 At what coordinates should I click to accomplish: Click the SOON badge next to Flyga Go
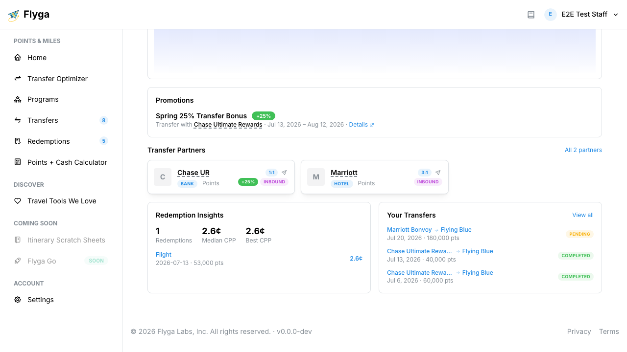click(x=96, y=261)
